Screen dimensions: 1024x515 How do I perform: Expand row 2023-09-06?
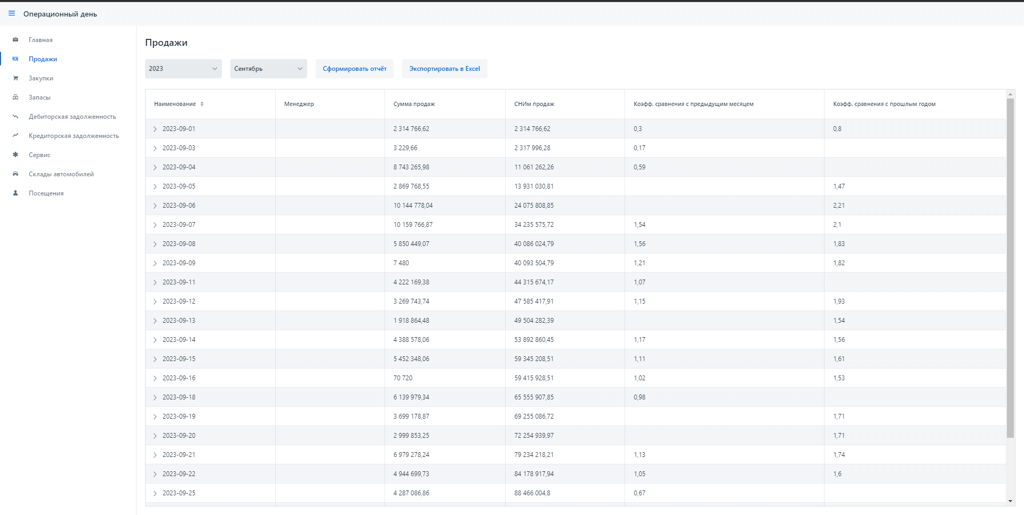click(155, 206)
